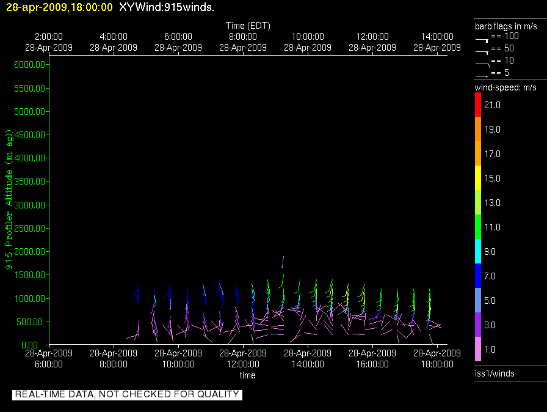Select the pink 1.0 color swatch
The image size is (547, 412).
coord(478,349)
